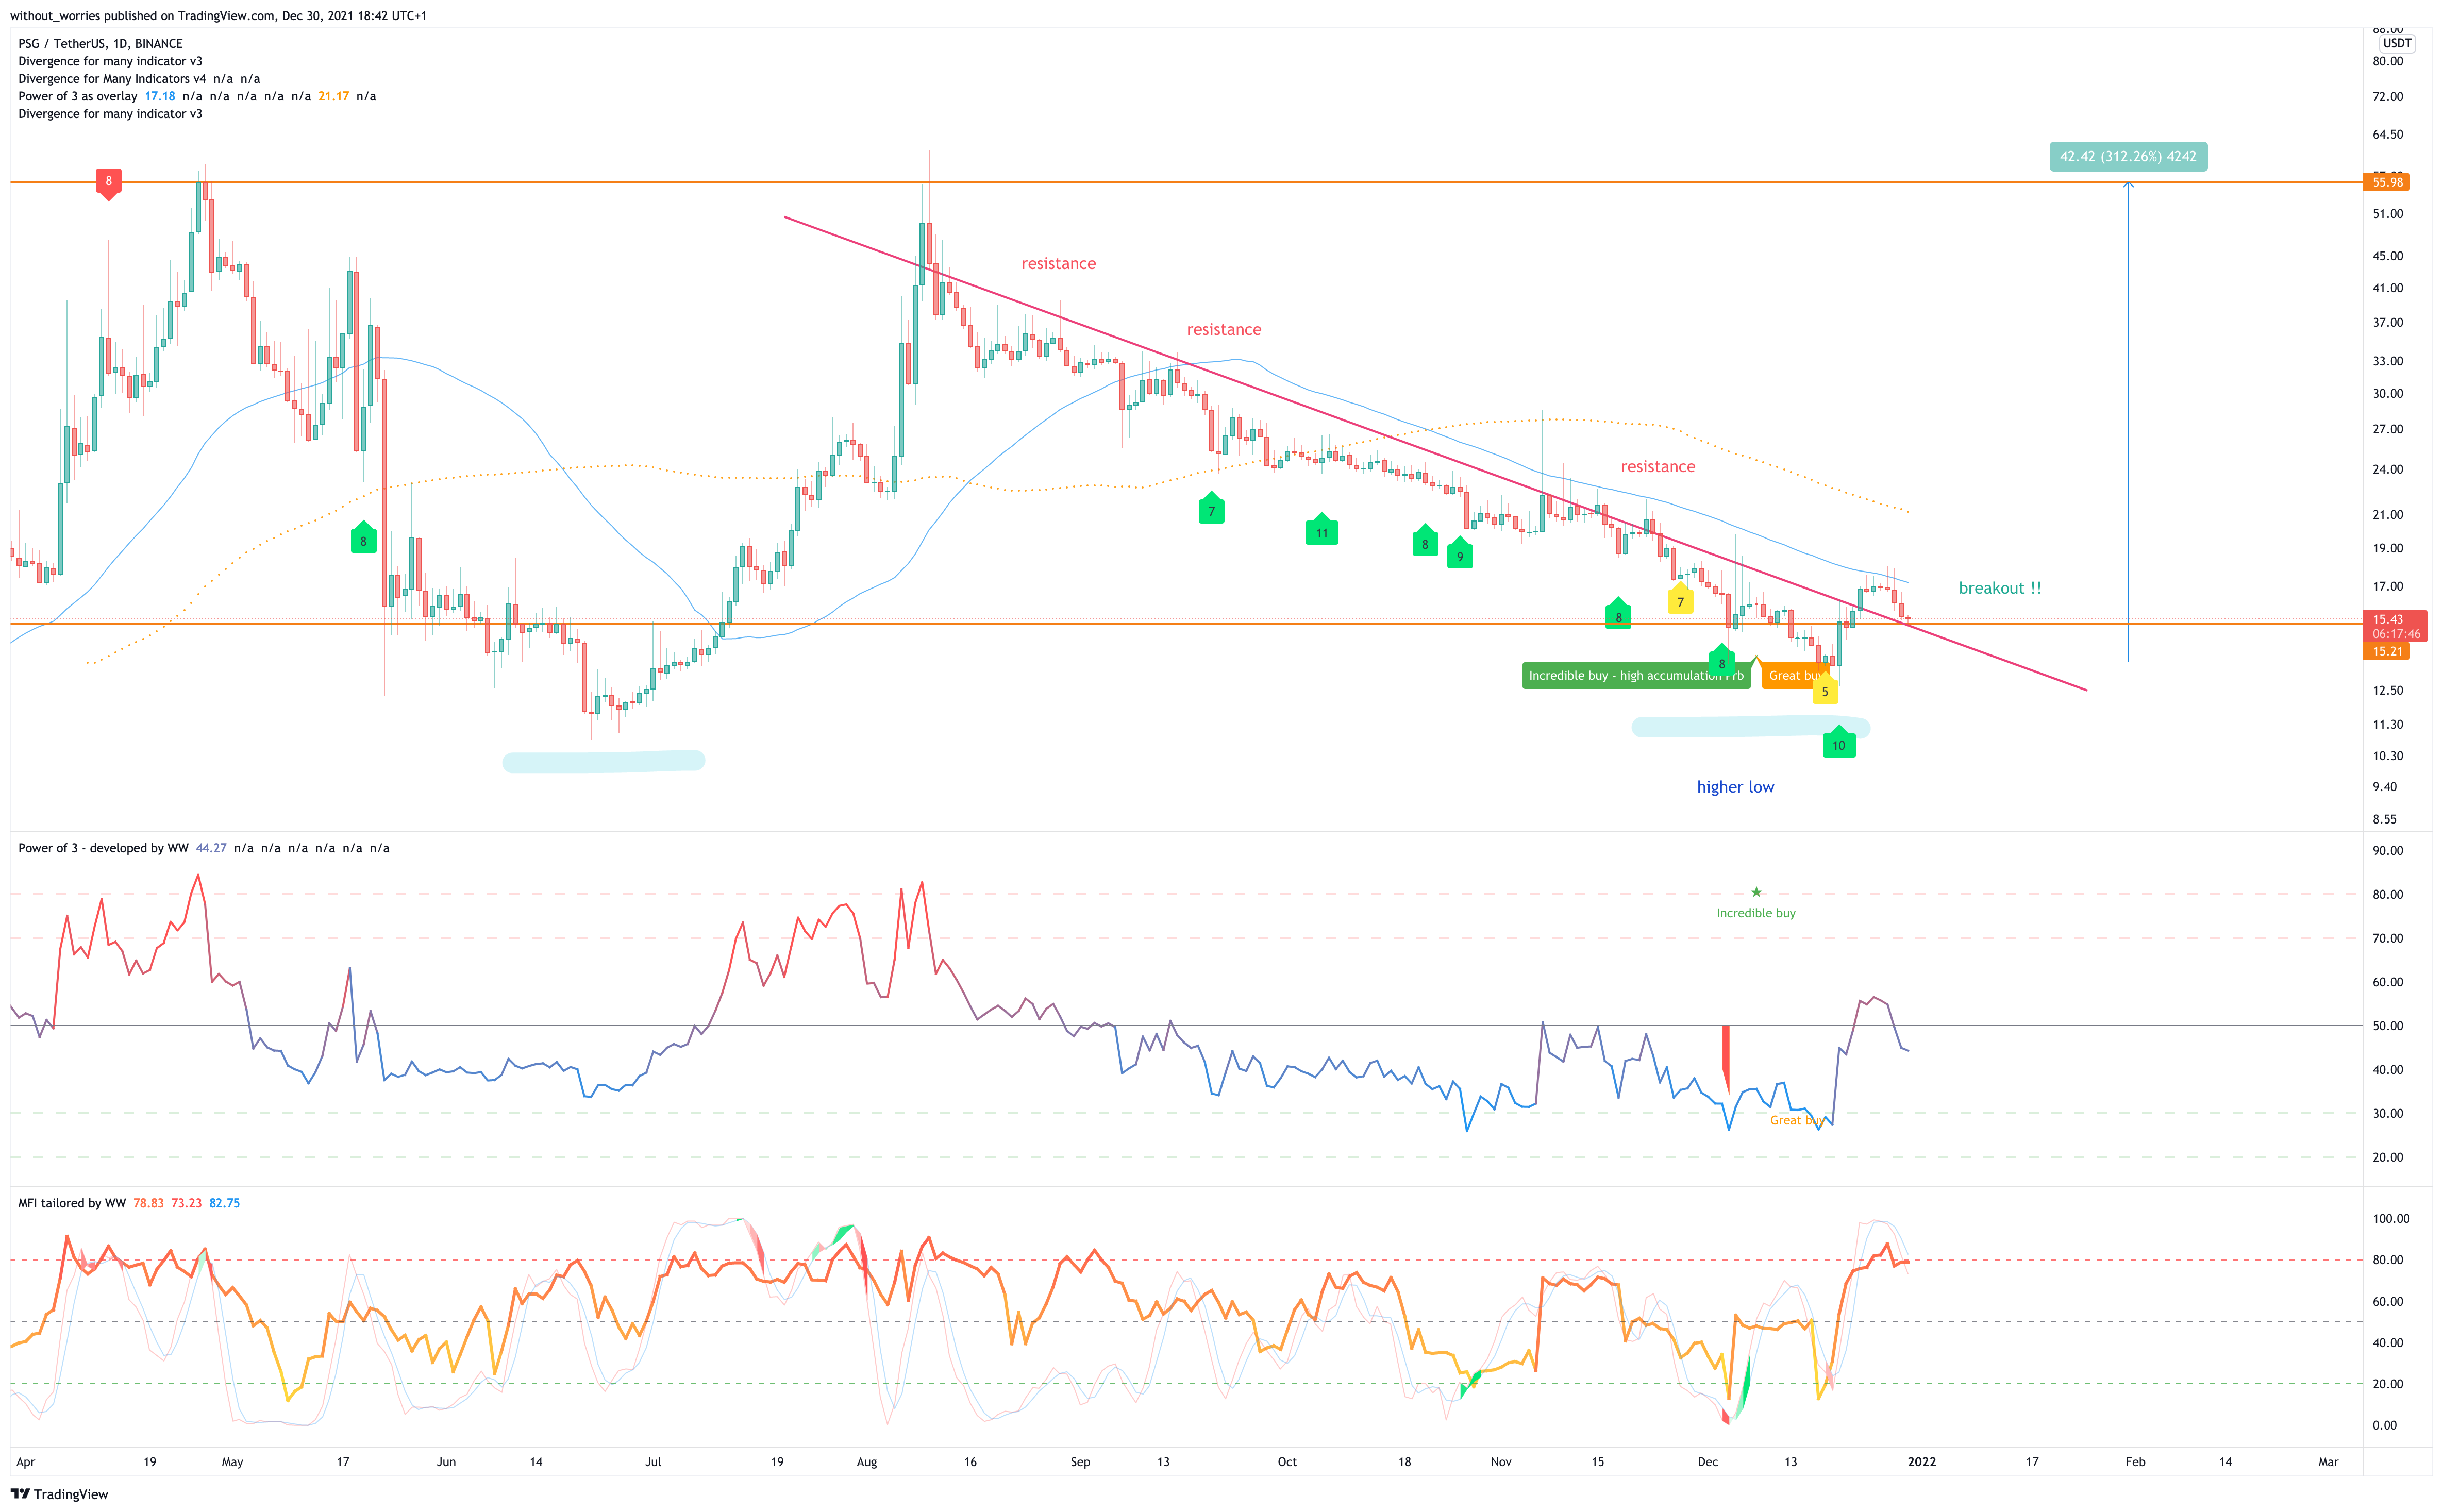Click the 24.00 price scale value
Viewport: 2443px width, 1512px height.
pyautogui.click(x=2388, y=469)
